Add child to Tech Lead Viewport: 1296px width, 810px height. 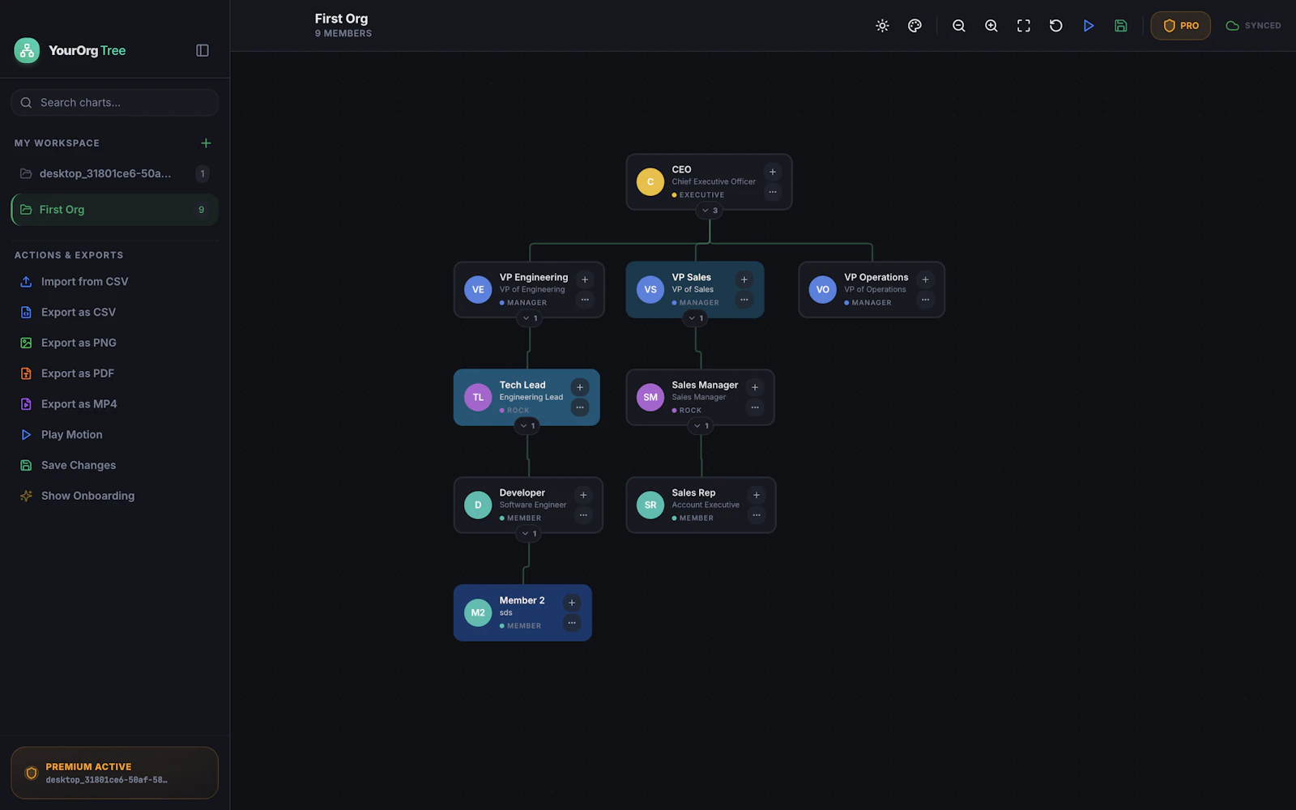coord(580,387)
